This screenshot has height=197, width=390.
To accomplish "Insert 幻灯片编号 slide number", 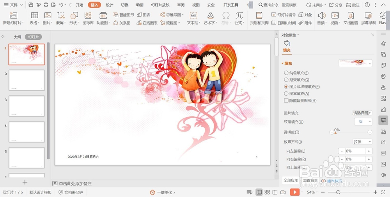I will point(284,15).
